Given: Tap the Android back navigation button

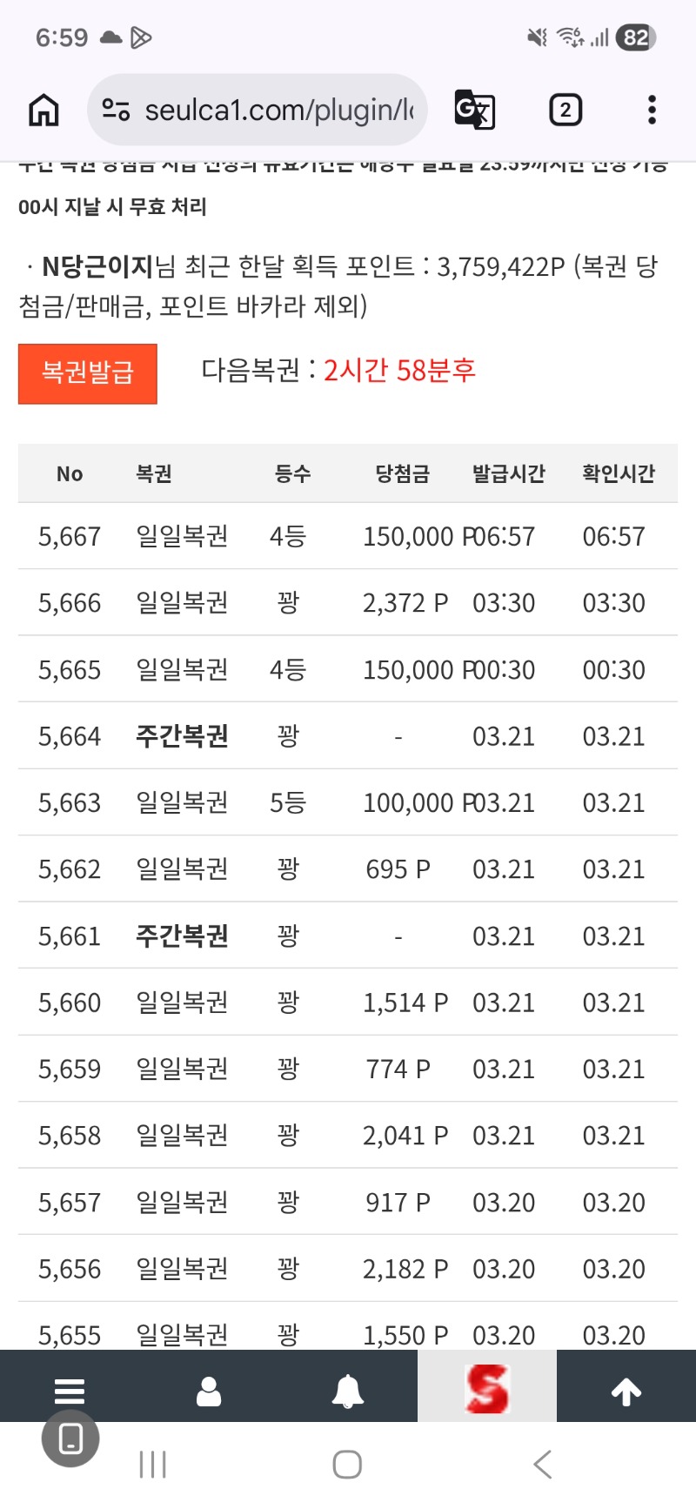Looking at the screenshot, I should (542, 1465).
